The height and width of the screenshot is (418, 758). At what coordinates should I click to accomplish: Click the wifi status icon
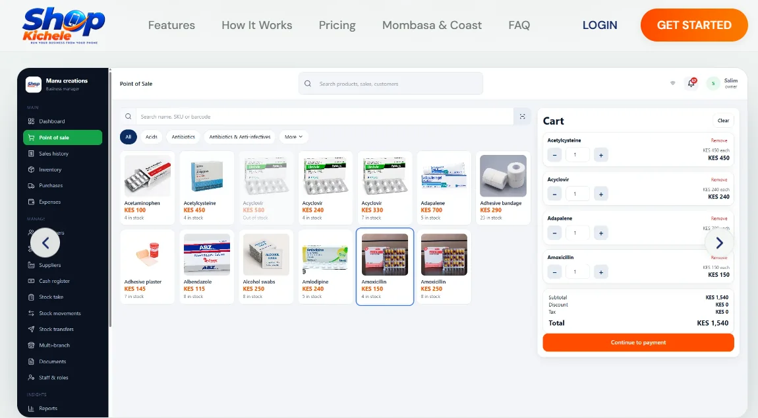(672, 83)
